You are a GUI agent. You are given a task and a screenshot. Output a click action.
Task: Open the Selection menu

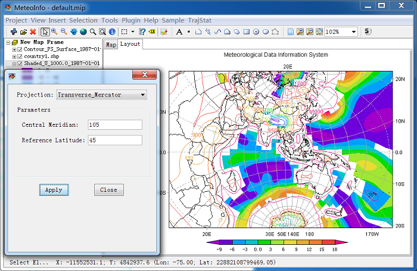pyautogui.click(x=83, y=20)
